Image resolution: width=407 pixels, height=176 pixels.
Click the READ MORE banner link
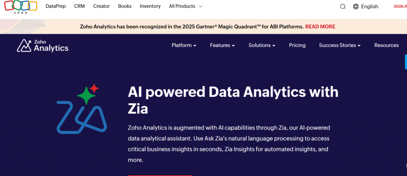[320, 27]
